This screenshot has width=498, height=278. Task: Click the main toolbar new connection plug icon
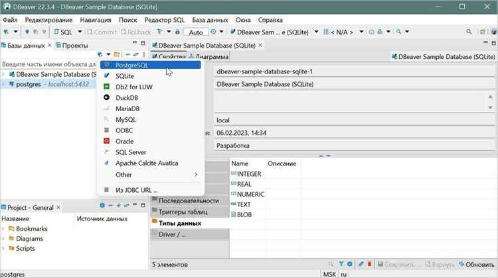tap(7, 32)
